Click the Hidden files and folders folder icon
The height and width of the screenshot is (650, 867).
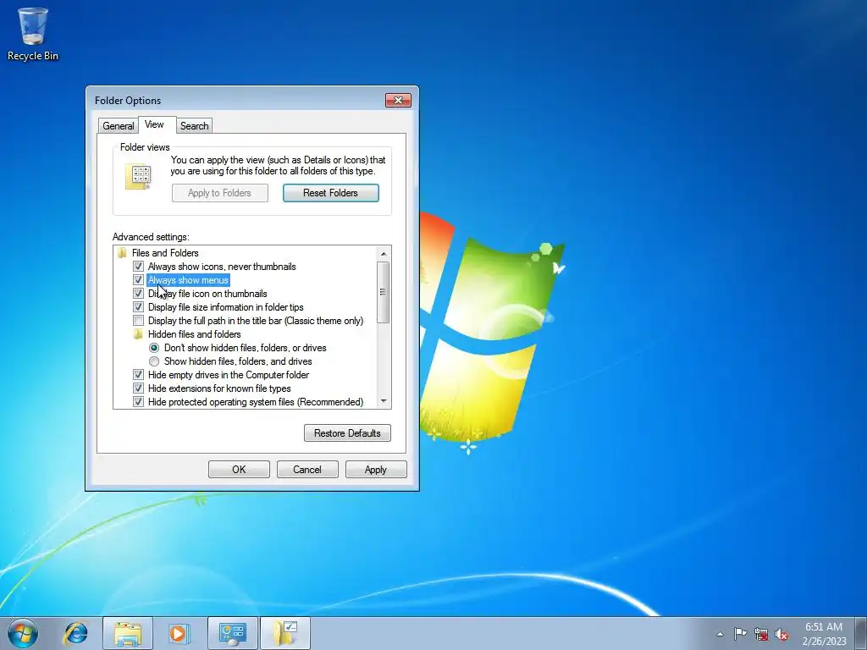(x=138, y=333)
